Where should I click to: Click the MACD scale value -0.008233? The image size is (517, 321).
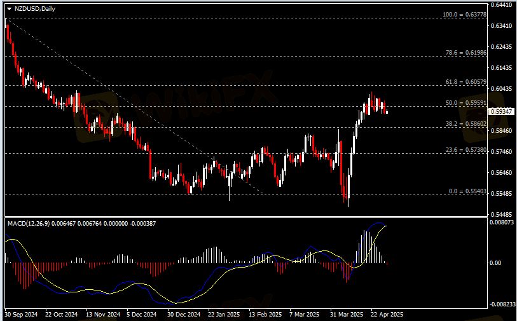(x=500, y=304)
